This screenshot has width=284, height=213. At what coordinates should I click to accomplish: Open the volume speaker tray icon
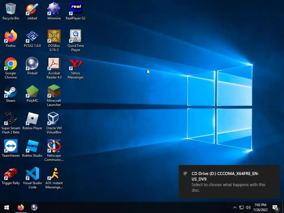[x=248, y=207]
